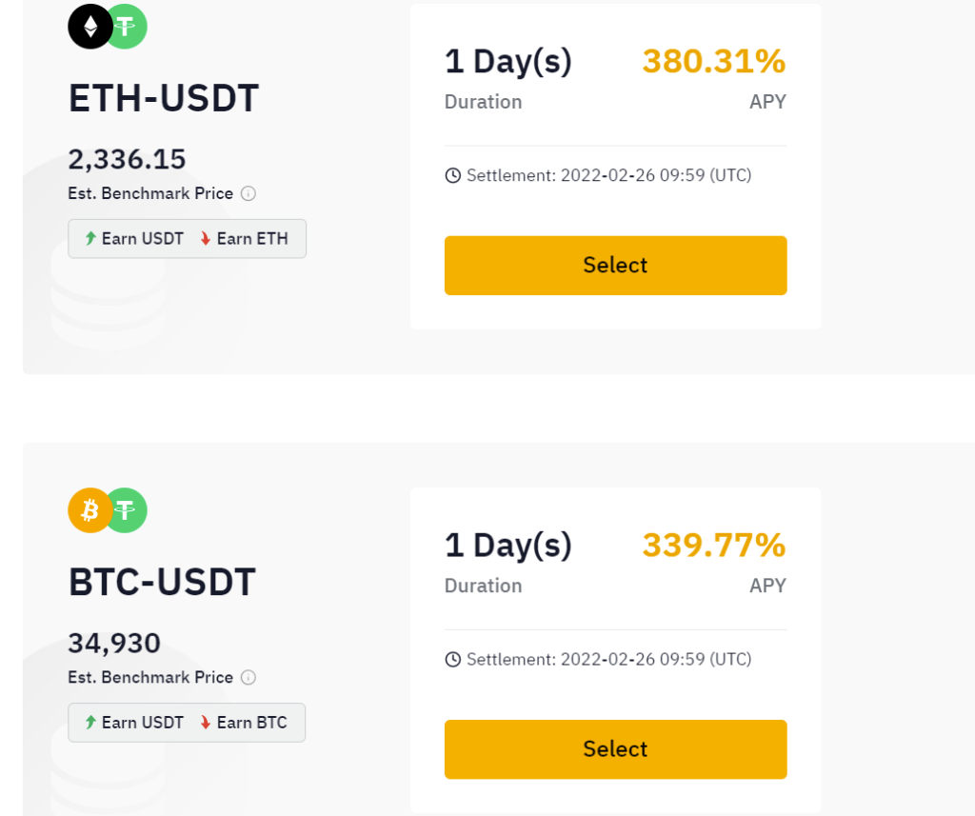Click the BTC-USDT pair title

(x=162, y=582)
